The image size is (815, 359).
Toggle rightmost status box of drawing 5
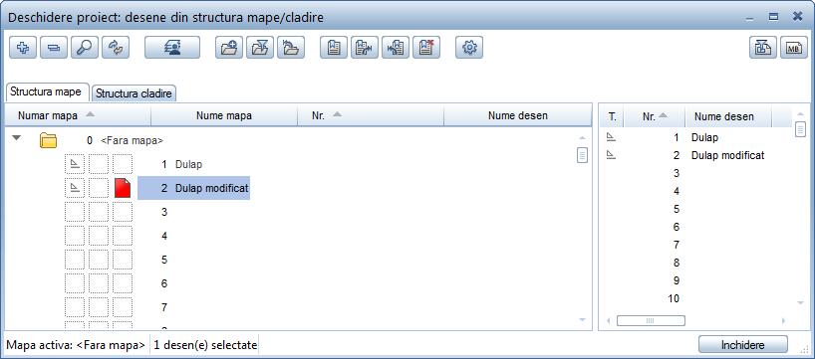click(123, 260)
